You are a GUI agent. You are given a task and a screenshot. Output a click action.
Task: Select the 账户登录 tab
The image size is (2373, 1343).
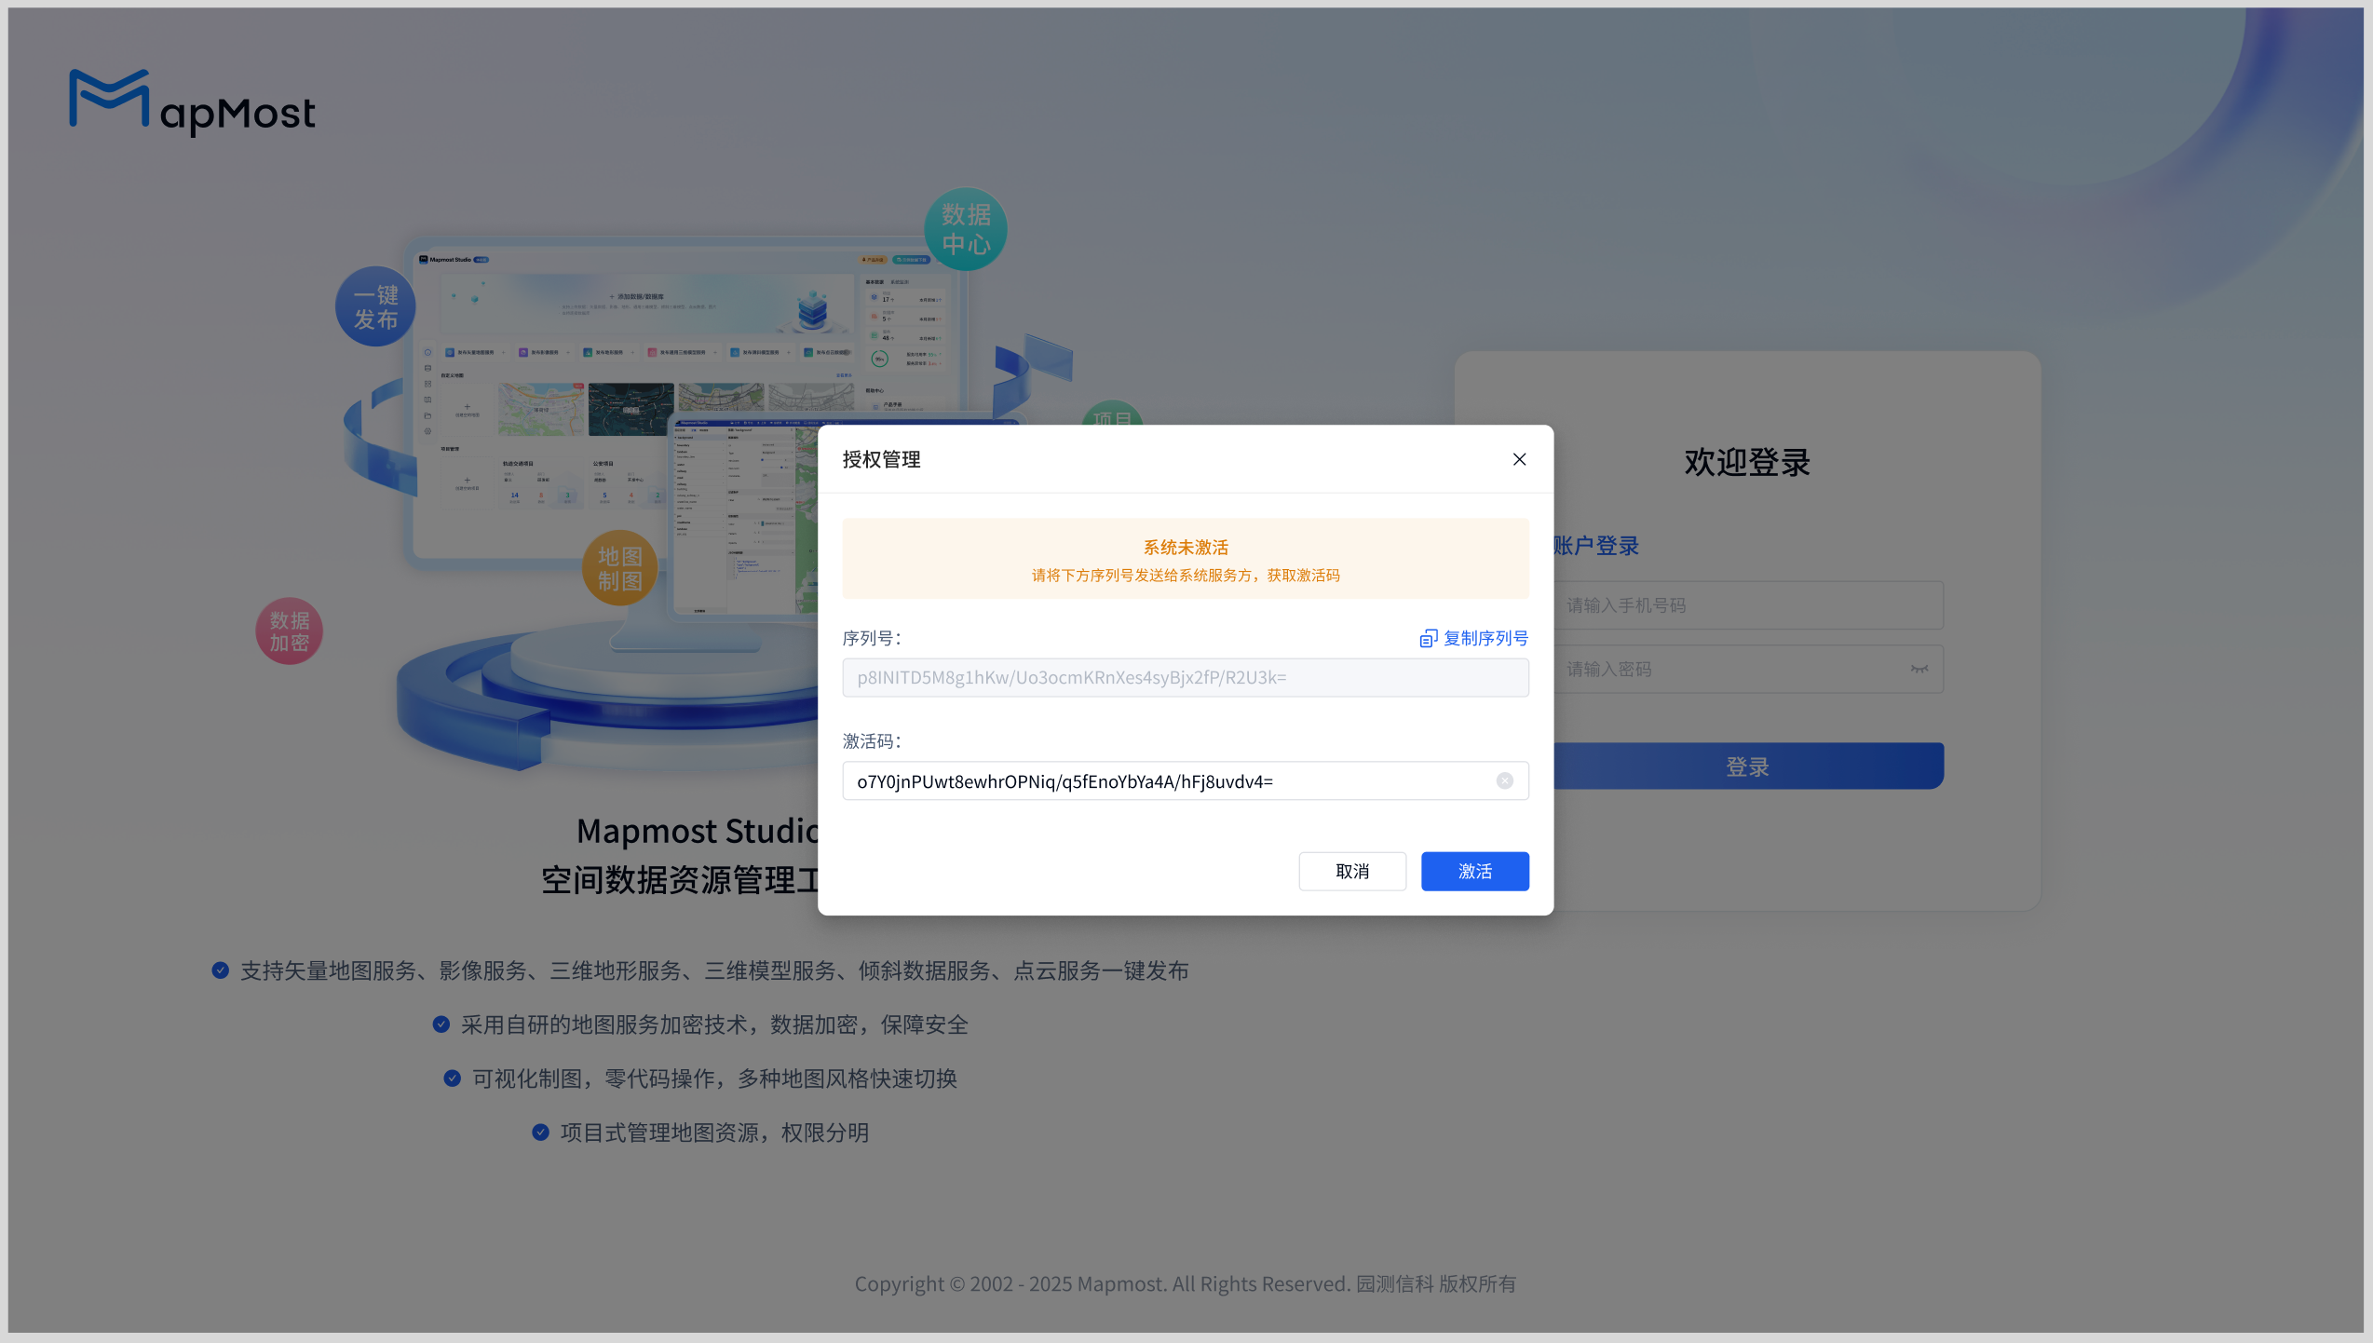click(x=1596, y=546)
